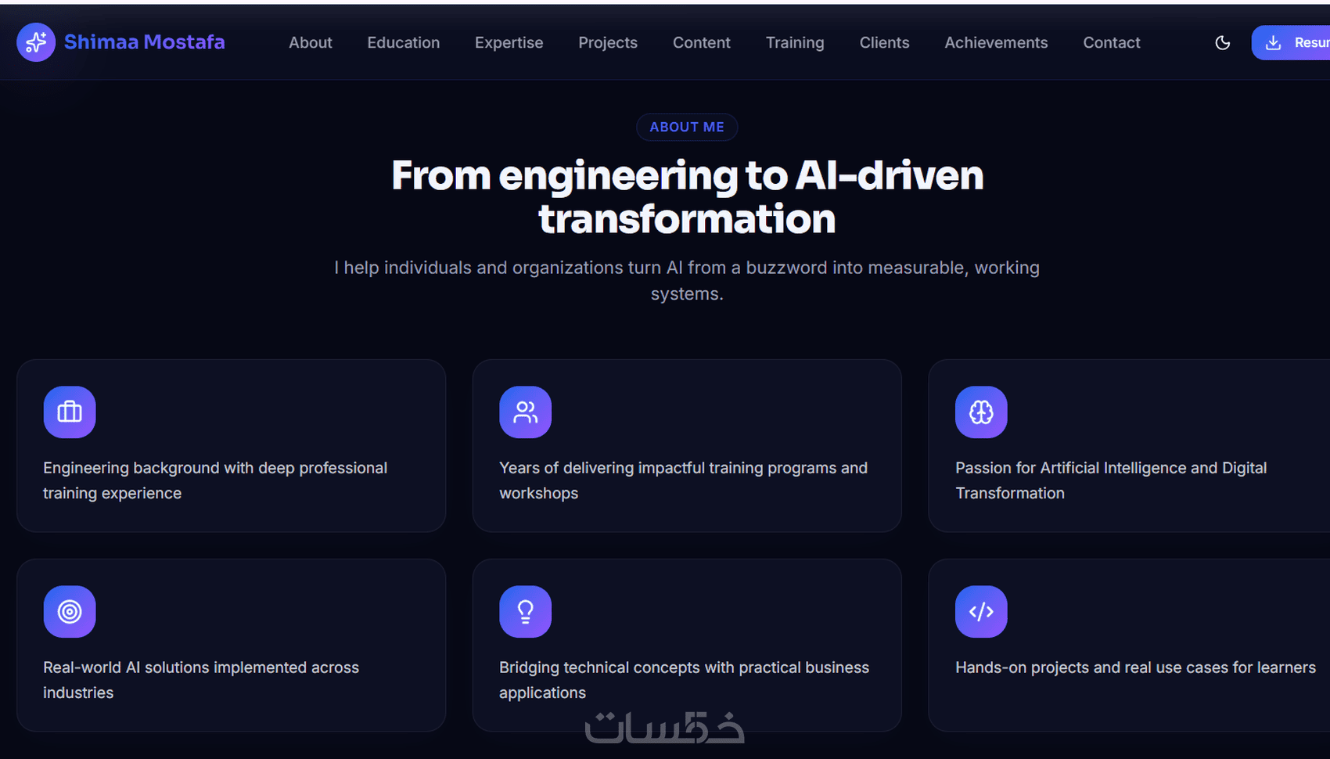Open the Achievements navigation link
The height and width of the screenshot is (759, 1330).
996,43
